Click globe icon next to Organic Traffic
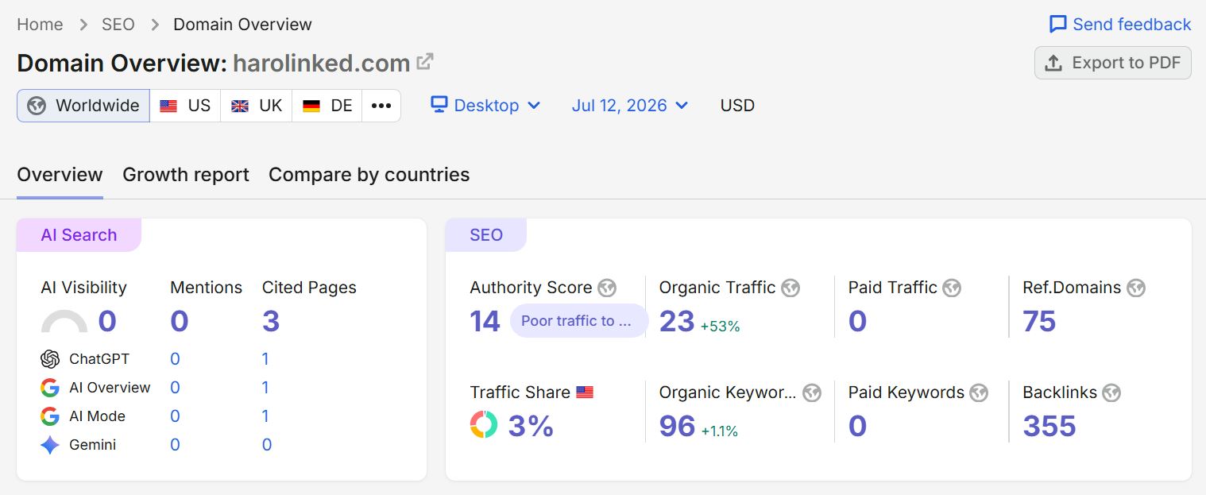1206x495 pixels. 790,288
